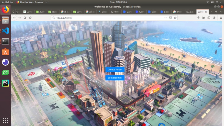The height and width of the screenshot is (126, 224).
Task: Launch PyCharm from the dock
Action: click(6, 83)
